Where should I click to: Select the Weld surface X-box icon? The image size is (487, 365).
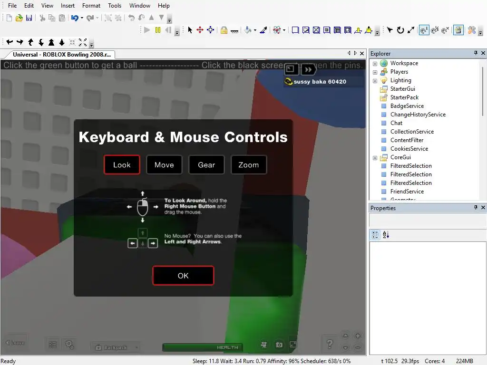316,30
